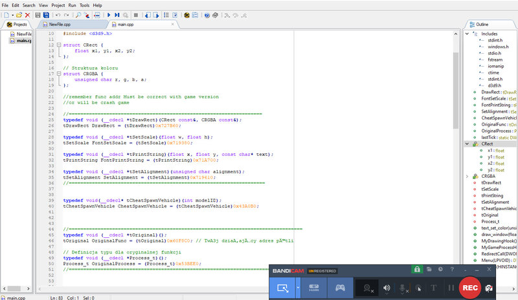Click the blue Run play icon

coord(107,14)
